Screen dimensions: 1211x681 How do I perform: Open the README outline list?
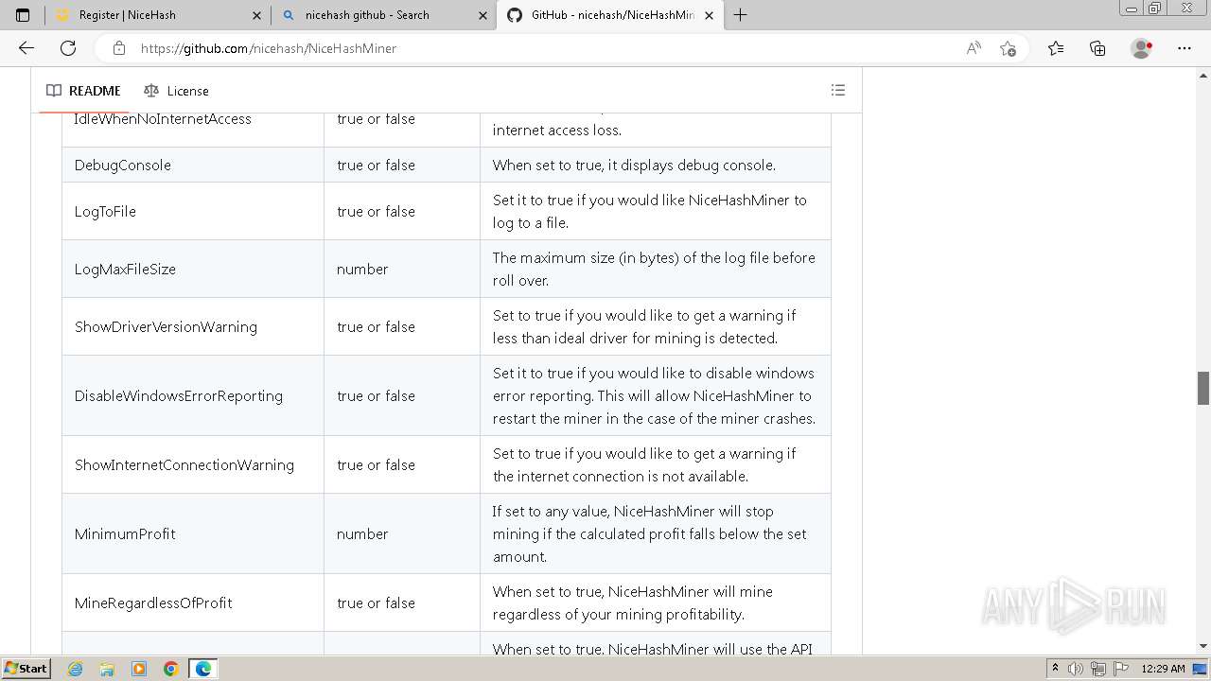[837, 90]
